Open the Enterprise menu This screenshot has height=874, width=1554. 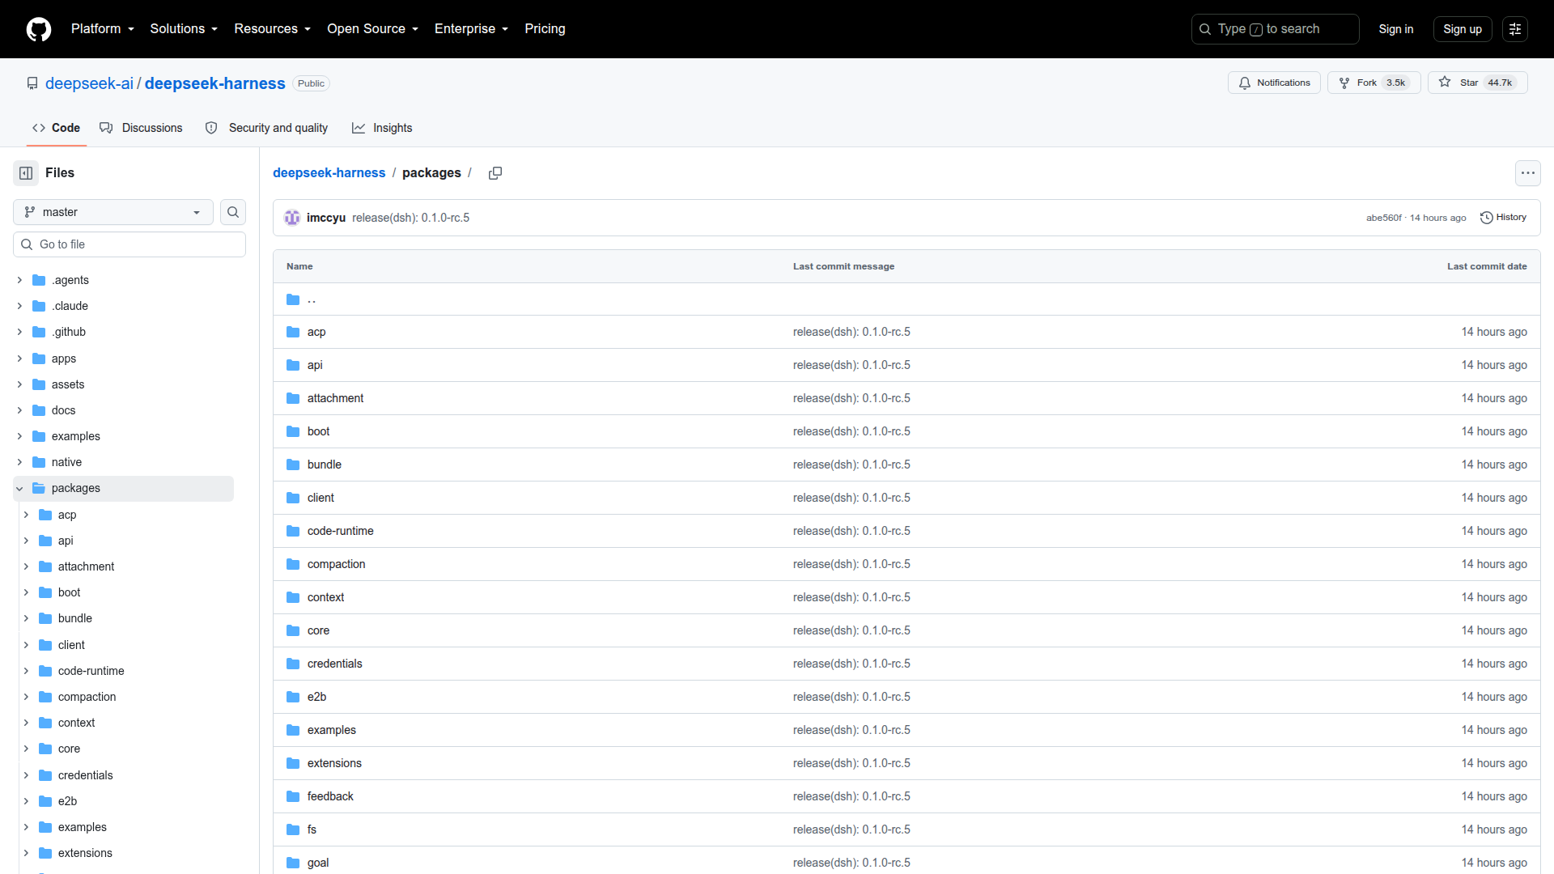coord(472,29)
